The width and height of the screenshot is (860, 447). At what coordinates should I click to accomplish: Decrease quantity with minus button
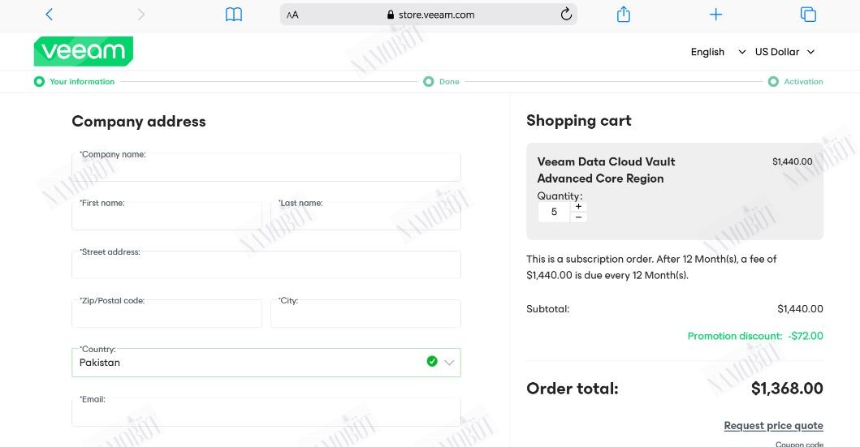(579, 217)
